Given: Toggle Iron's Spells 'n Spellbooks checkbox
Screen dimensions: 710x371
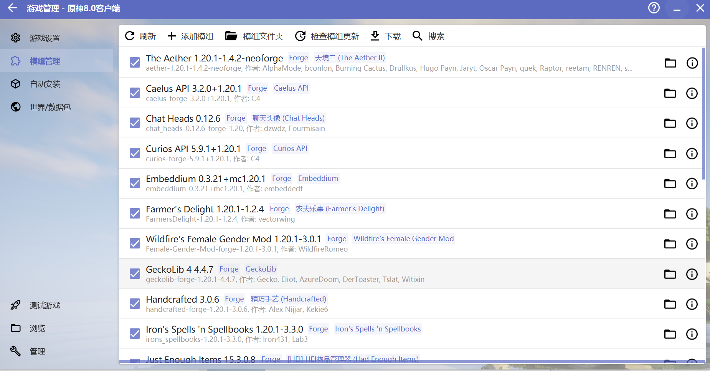Looking at the screenshot, I should [135, 334].
